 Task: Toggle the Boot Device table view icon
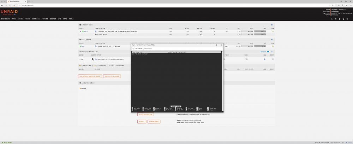coord(272,40)
